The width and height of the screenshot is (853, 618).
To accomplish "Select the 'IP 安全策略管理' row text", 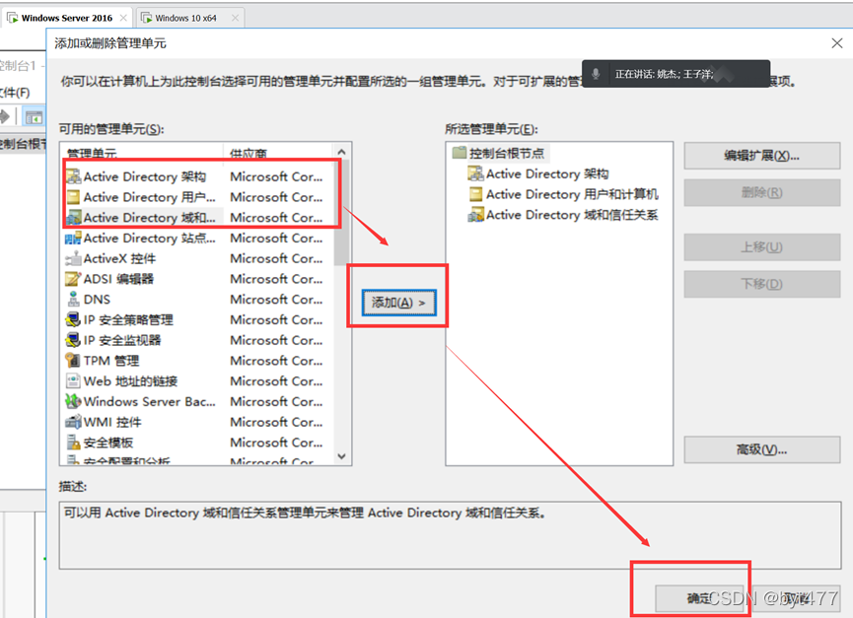I will [x=128, y=319].
